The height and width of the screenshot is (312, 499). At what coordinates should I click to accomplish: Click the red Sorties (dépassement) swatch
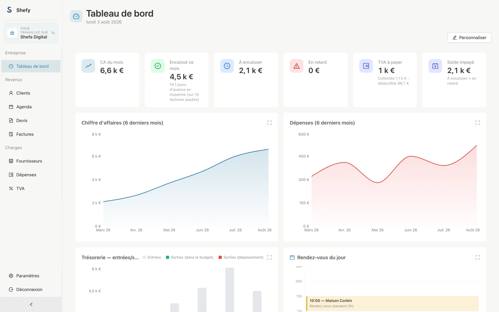[x=220, y=257]
